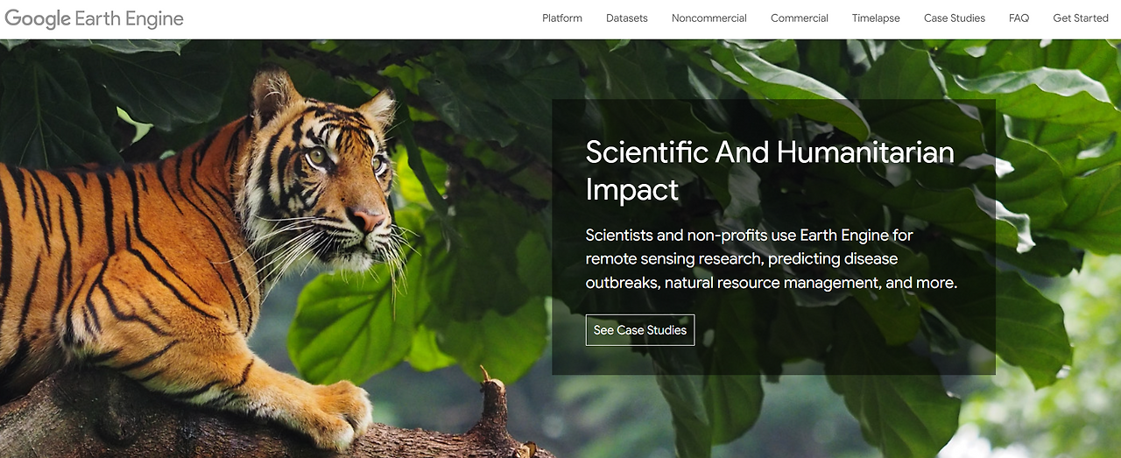
Task: Open the Commercial nav link
Action: click(x=800, y=18)
